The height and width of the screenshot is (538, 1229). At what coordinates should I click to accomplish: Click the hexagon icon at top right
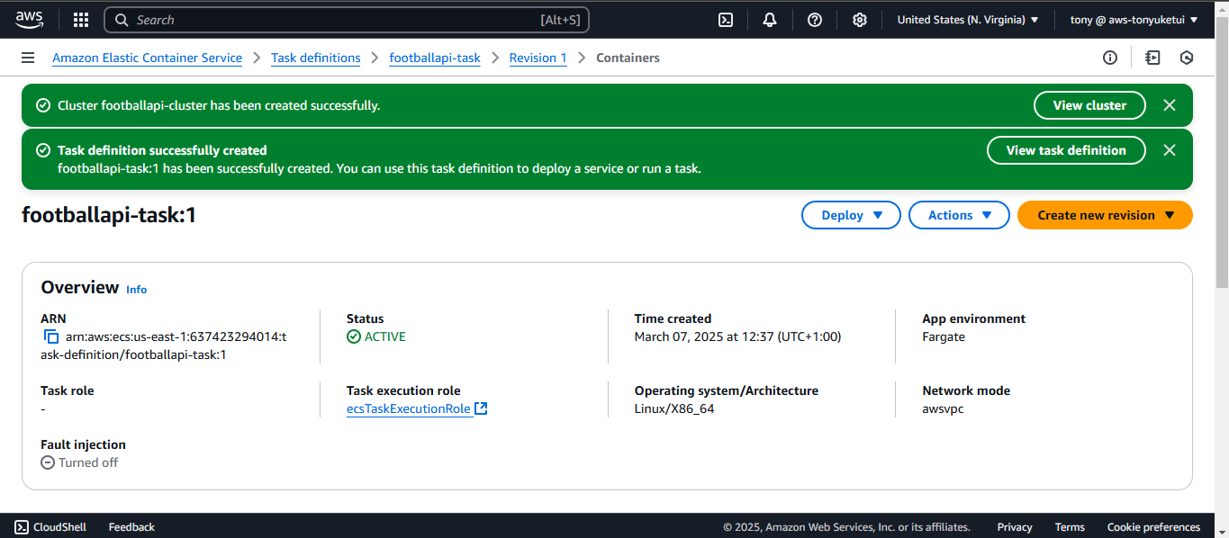click(x=1187, y=58)
